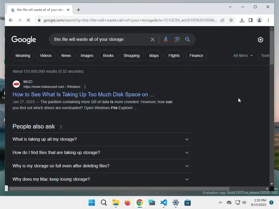Click scrollbar down arrow
Viewport: 279px width, 209px height.
[x=272, y=184]
